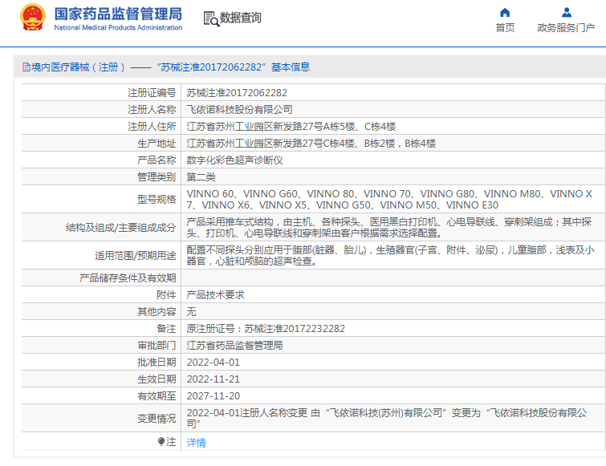Screen dimensions: 606x466
Task: Click the 管理类别 row label
Action: (157, 177)
